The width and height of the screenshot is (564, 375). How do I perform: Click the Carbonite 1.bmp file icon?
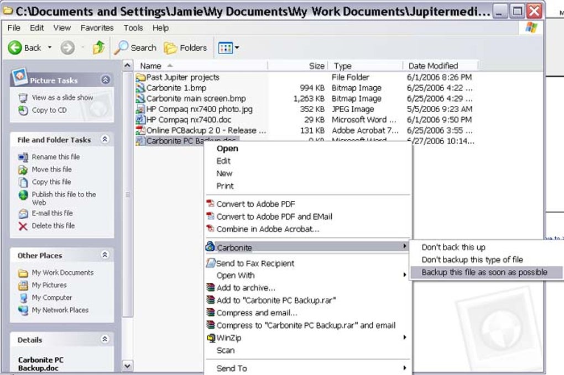140,88
